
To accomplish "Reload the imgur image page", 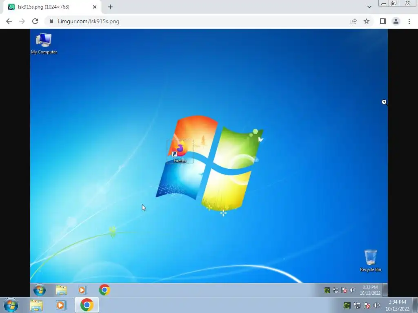I will coord(35,21).
